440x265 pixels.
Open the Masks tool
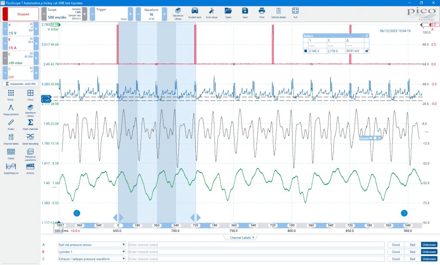(x=11, y=154)
